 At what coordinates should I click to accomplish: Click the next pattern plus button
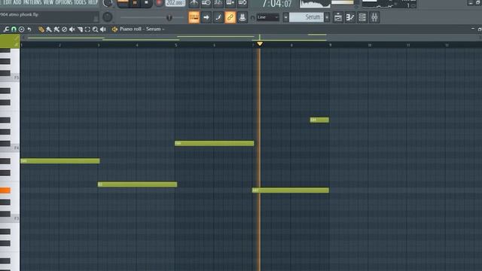[327, 17]
